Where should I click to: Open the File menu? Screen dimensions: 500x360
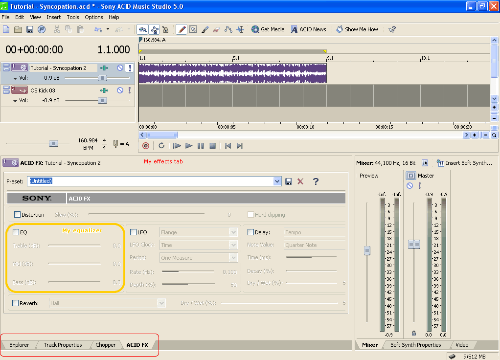pos(5,17)
